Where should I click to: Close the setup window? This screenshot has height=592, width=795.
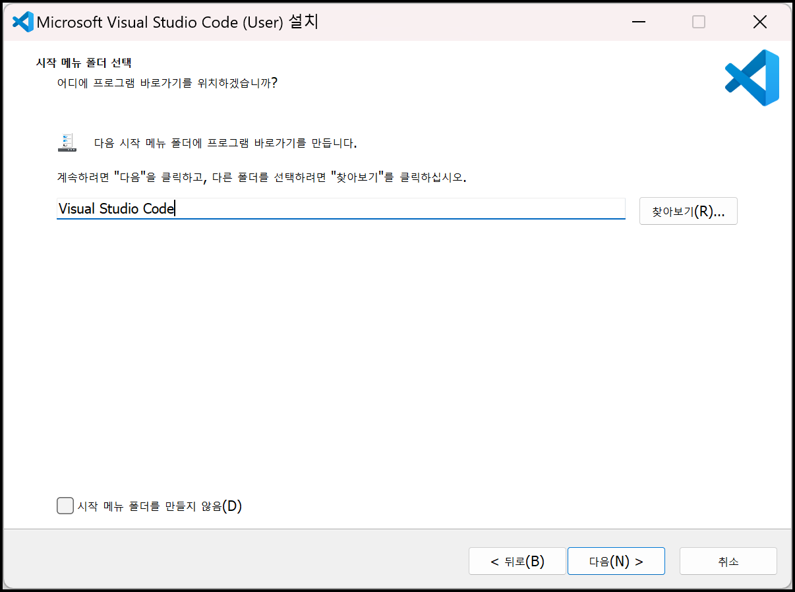click(x=759, y=22)
